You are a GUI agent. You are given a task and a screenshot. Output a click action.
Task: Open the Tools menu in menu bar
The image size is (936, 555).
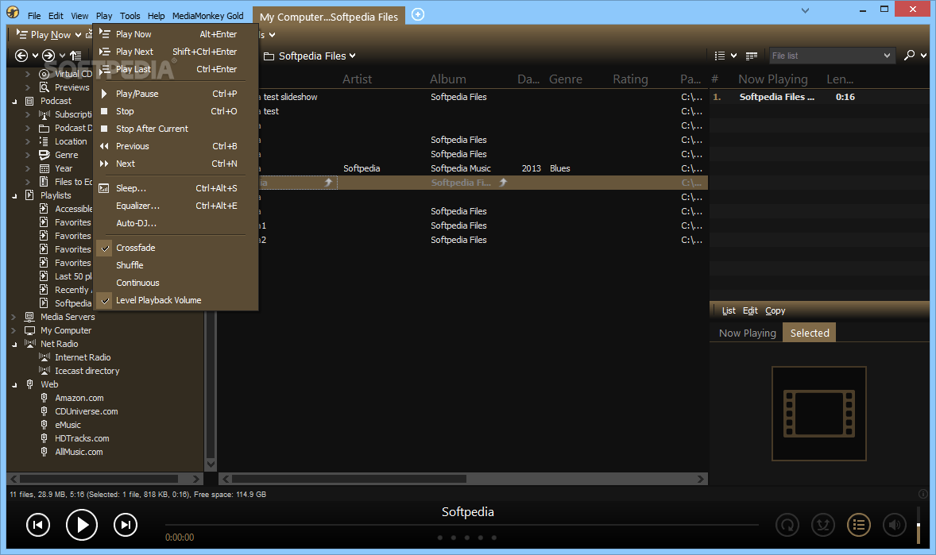click(130, 16)
